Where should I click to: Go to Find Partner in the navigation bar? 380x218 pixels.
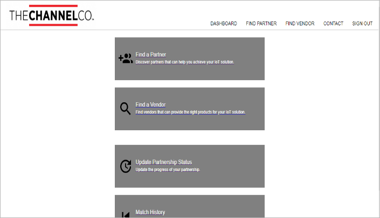(261, 24)
